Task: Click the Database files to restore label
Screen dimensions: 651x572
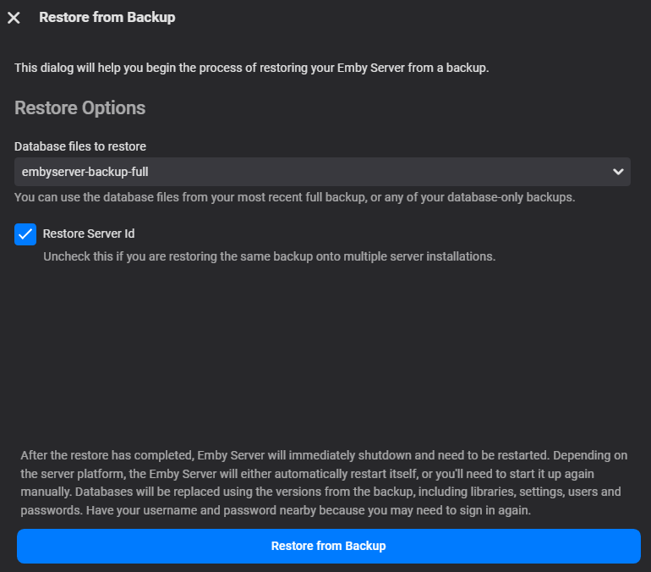Action: coord(80,146)
